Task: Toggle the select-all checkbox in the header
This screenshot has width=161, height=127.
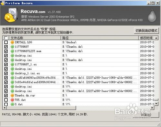Action: tap(6, 38)
